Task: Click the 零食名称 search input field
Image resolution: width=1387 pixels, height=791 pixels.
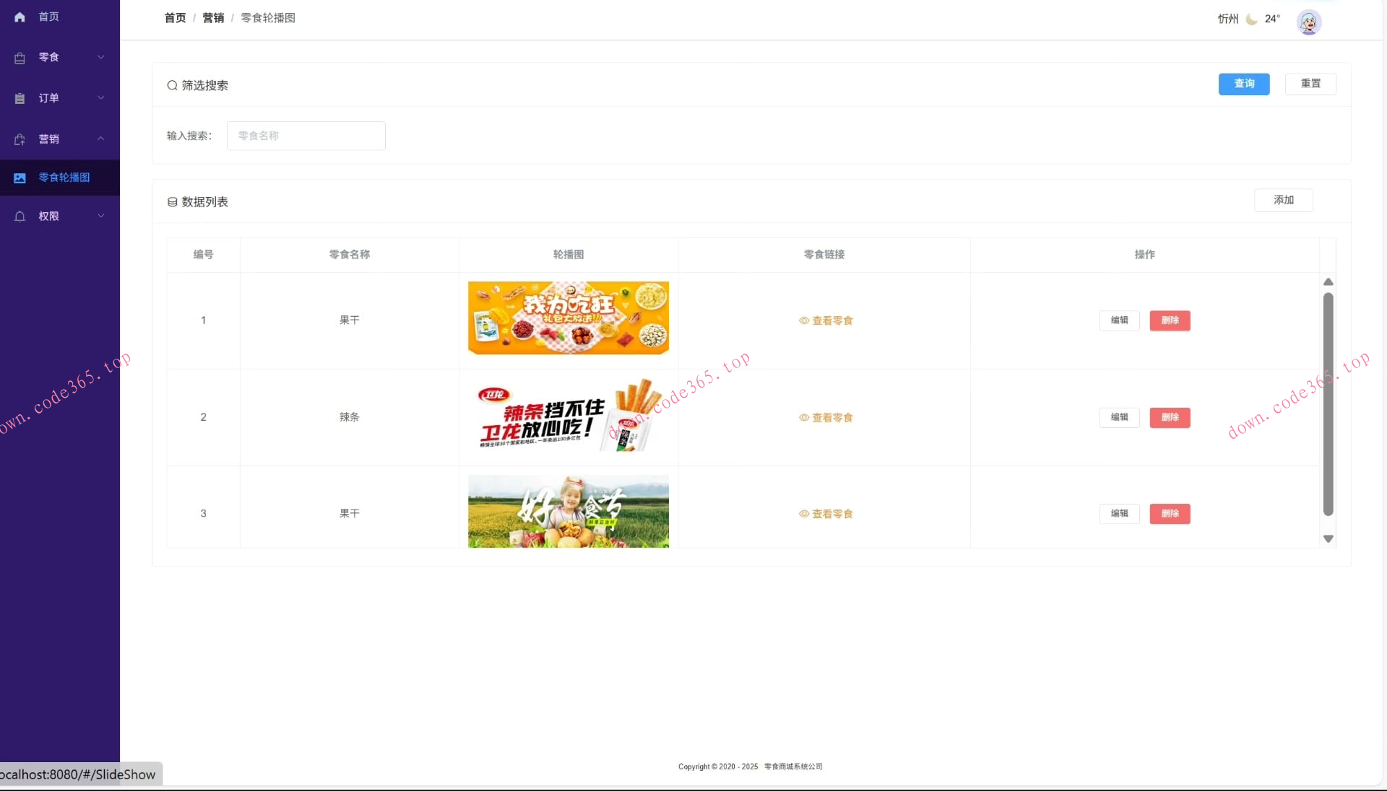Action: click(x=306, y=136)
